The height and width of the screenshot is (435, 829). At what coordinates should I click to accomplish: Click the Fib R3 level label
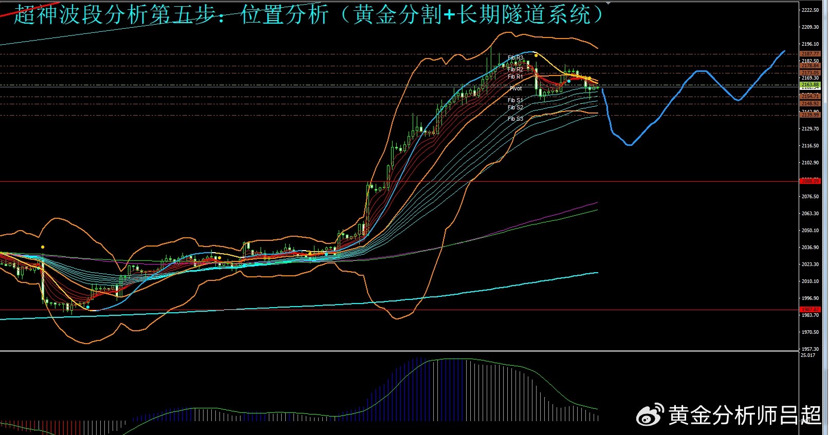[515, 58]
